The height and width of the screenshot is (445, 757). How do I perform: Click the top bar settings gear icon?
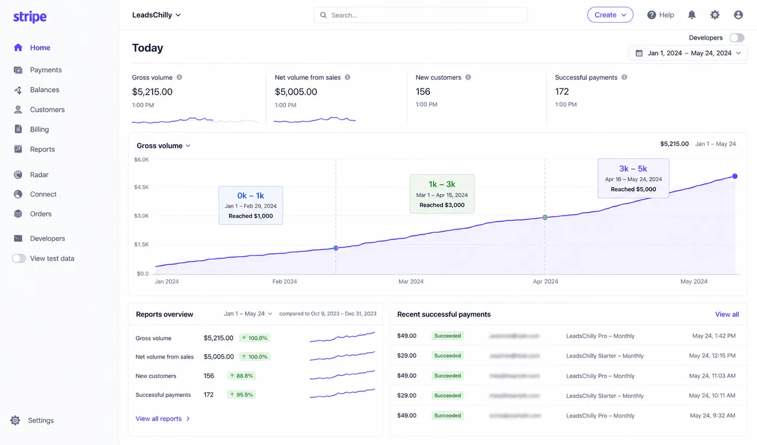pos(715,15)
